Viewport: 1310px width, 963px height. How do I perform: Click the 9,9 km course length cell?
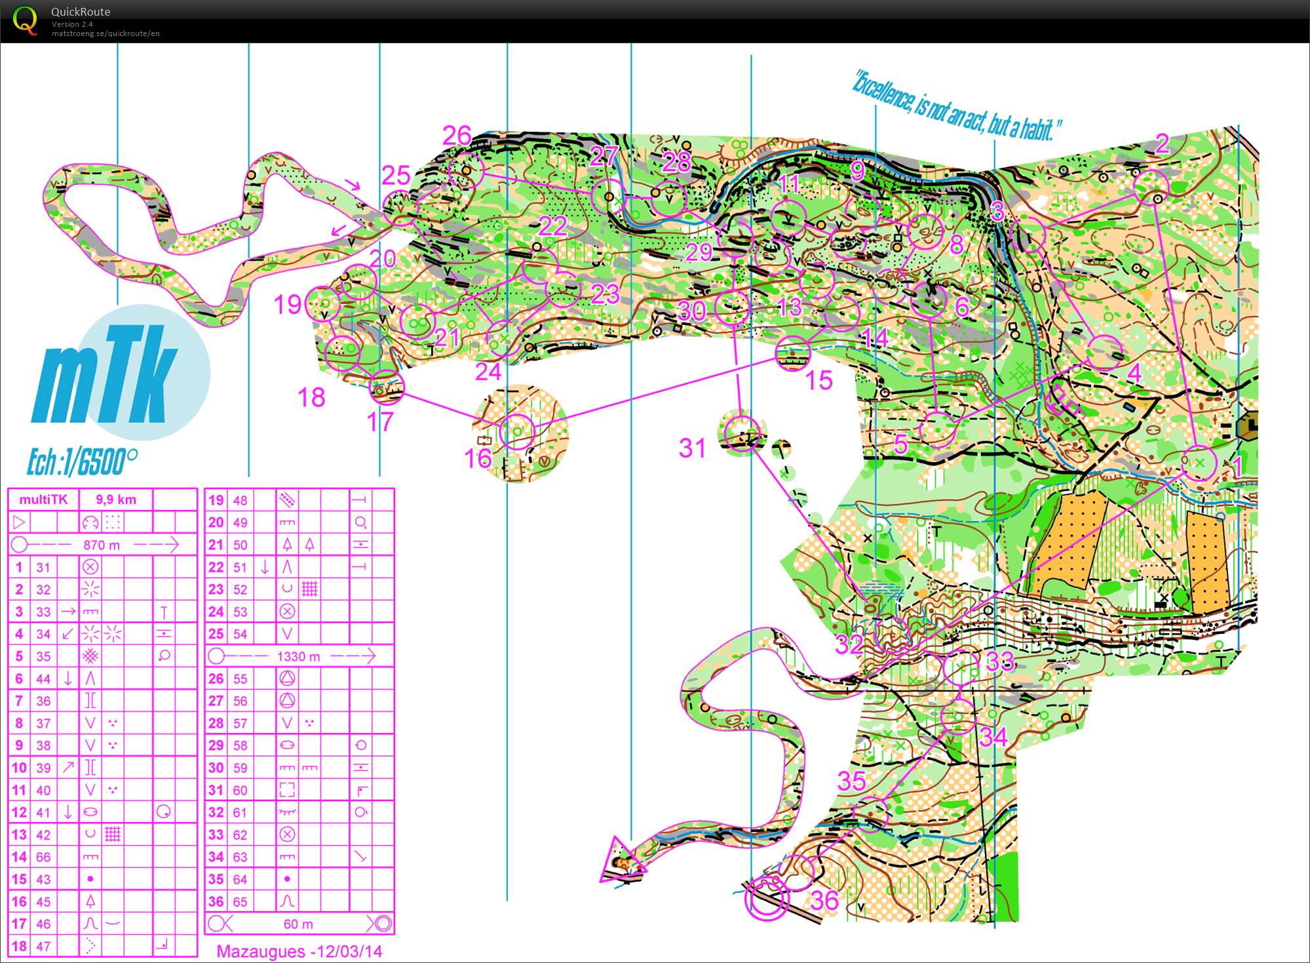116,500
